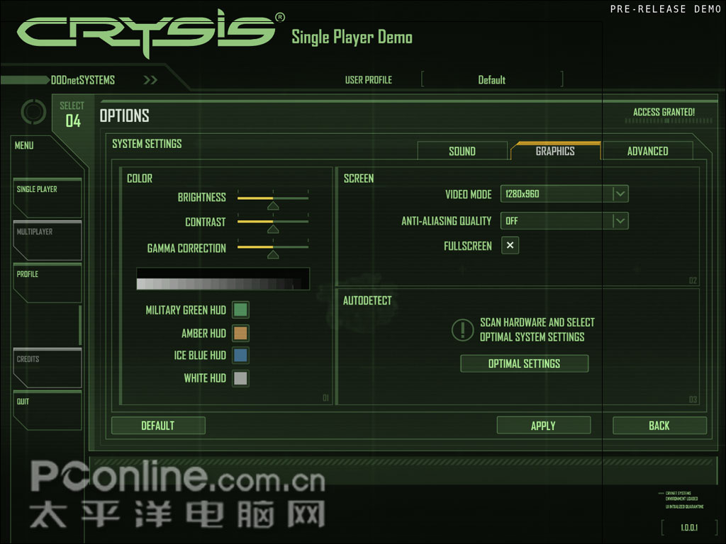Click the Brightness slider handle
This screenshot has width=726, height=544.
point(273,206)
